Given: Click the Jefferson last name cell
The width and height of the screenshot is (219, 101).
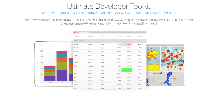Looking at the screenshot, I should click(x=90, y=81).
